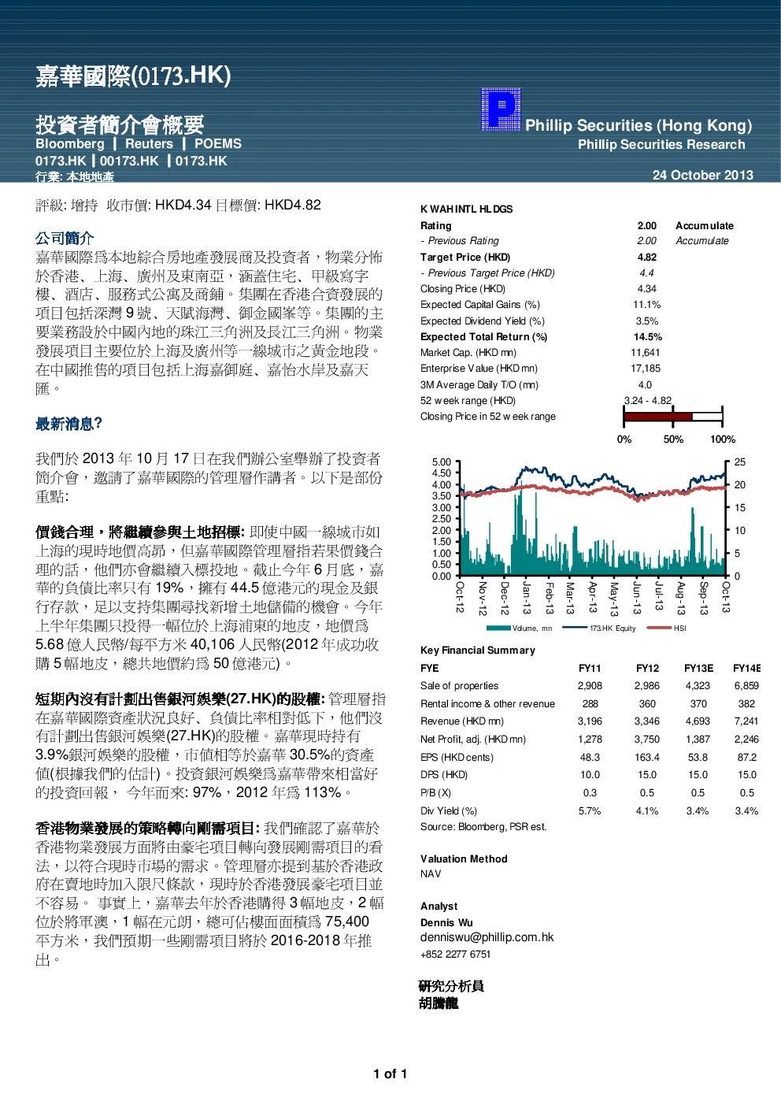781x1105 pixels.
Task: Click the word Reuters in the header
Action: pos(149,144)
